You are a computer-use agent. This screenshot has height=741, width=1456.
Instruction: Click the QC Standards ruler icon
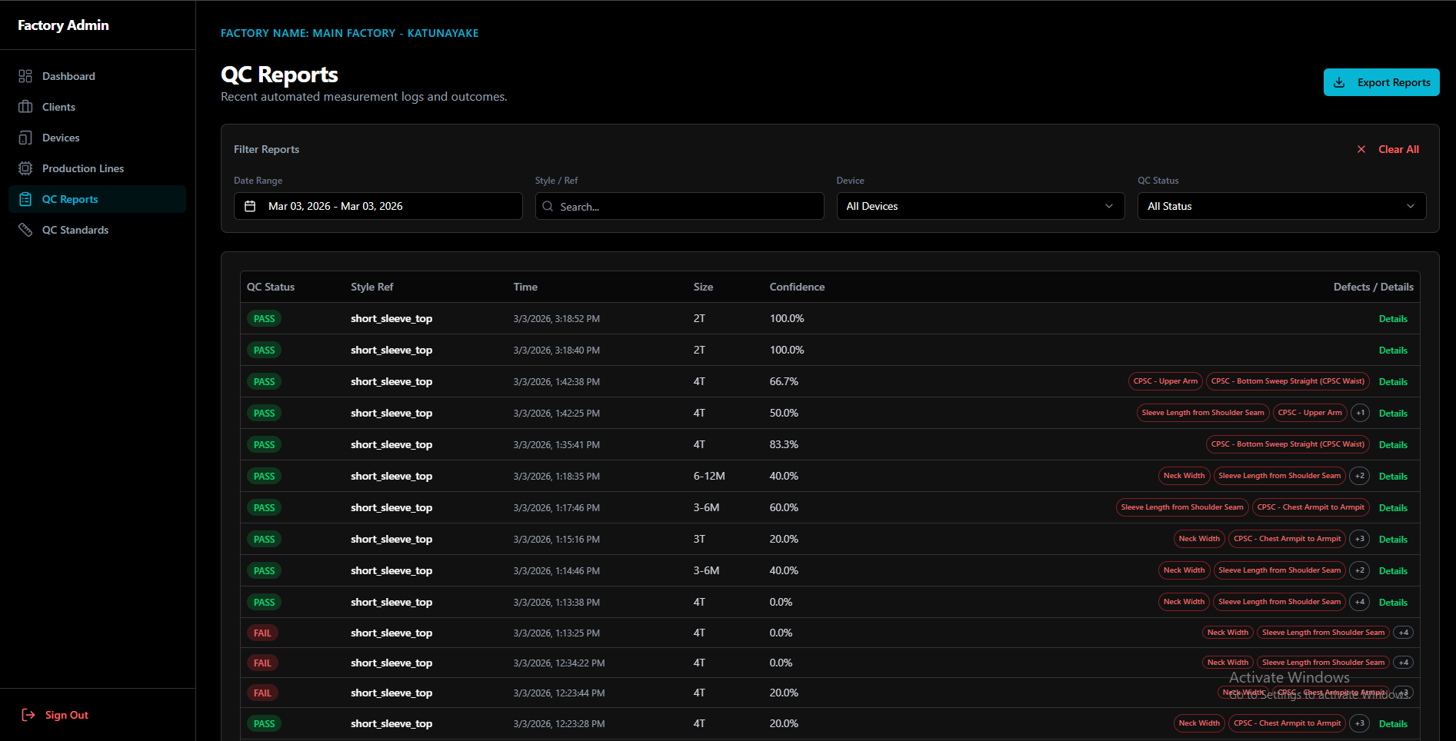(25, 230)
